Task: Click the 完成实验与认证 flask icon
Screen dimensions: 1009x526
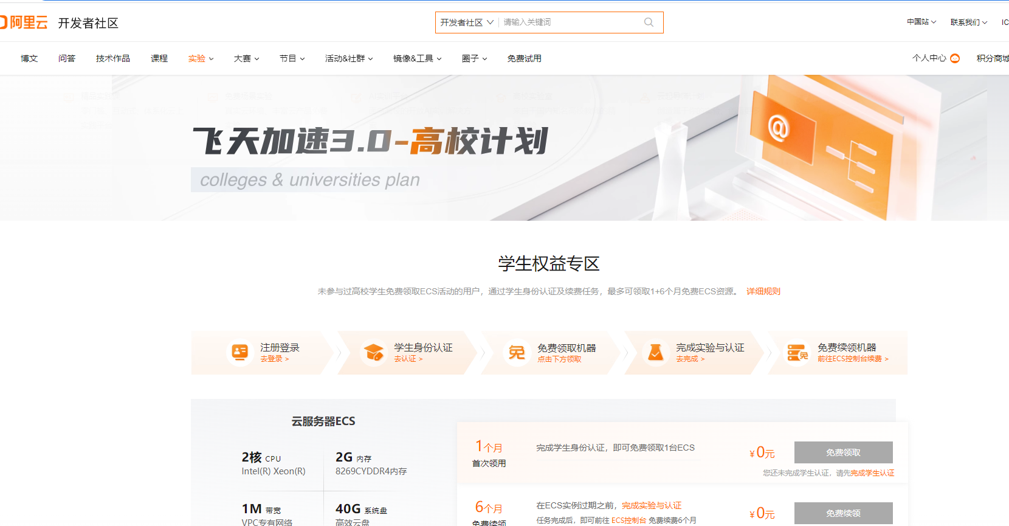Action: pyautogui.click(x=655, y=352)
